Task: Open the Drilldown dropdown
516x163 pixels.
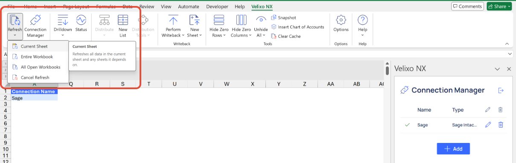Action: [63, 26]
